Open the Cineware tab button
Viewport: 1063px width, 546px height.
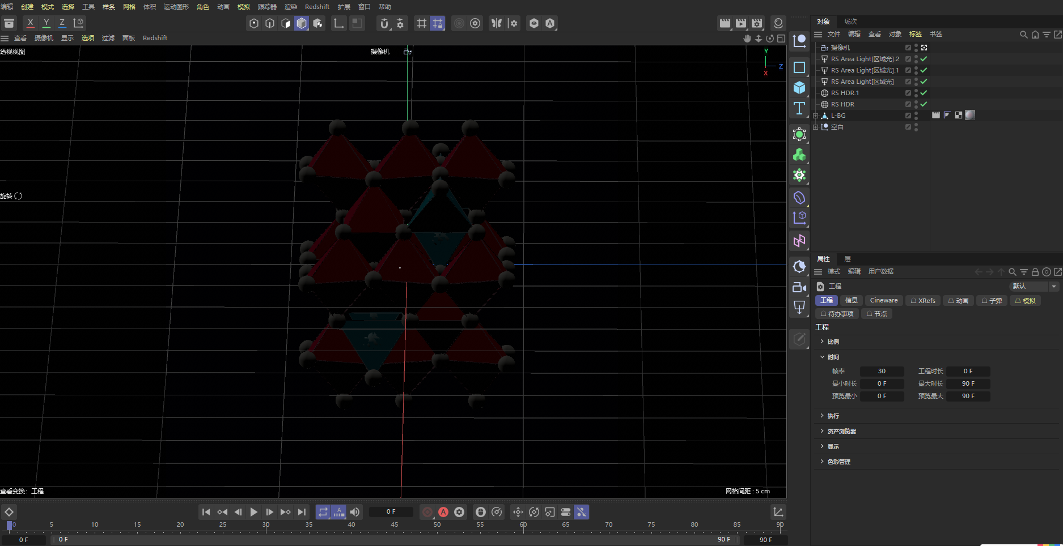point(884,300)
